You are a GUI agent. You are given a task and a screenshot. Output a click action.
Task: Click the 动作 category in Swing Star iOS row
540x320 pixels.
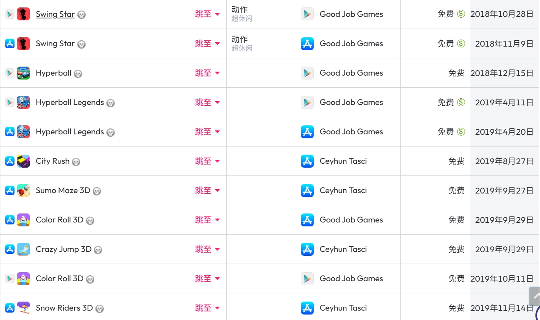(x=240, y=39)
